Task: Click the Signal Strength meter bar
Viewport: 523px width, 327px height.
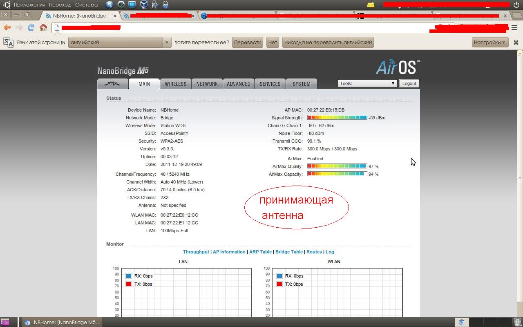Action: tap(337, 118)
